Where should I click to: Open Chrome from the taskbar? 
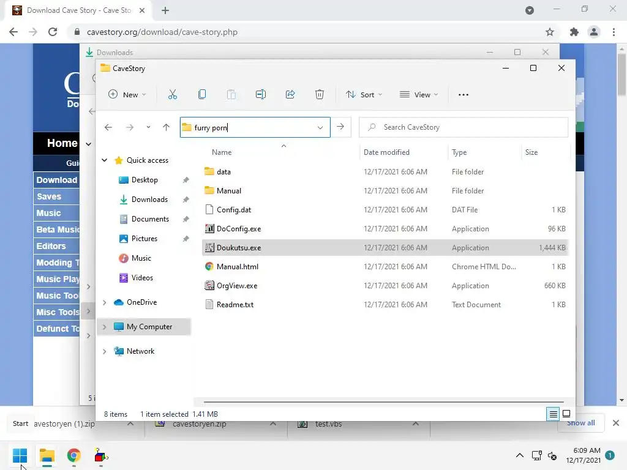tap(73, 455)
